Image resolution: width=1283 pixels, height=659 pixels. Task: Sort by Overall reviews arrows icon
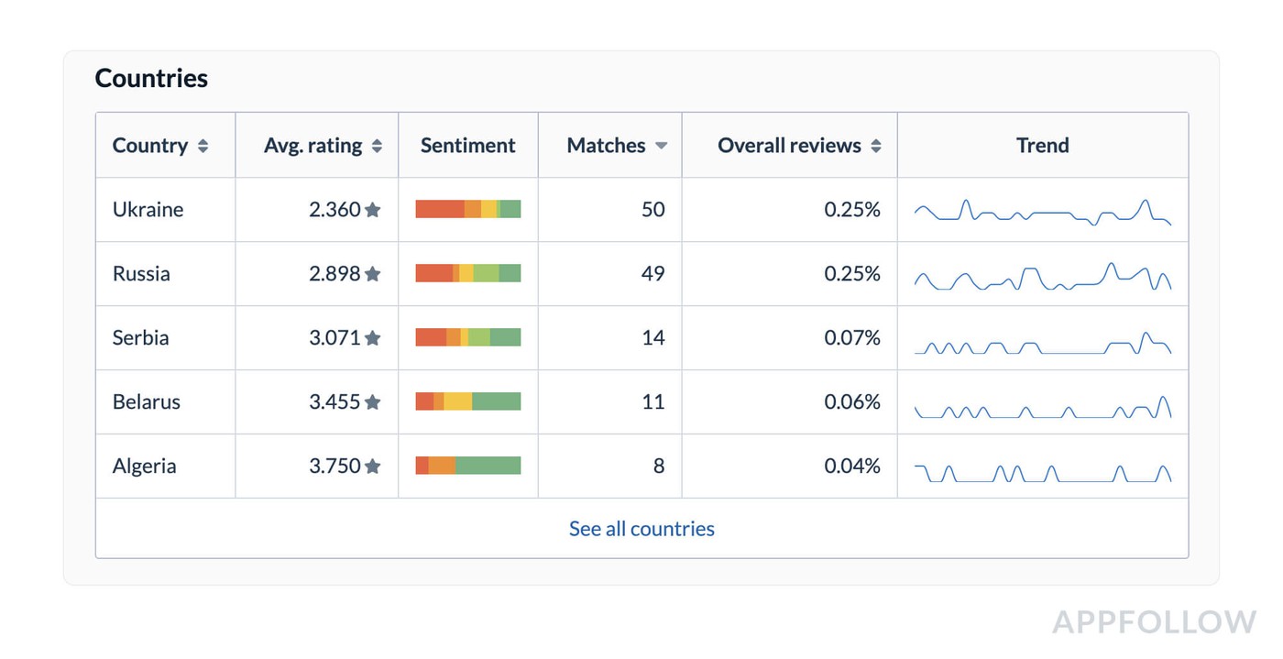tap(876, 146)
